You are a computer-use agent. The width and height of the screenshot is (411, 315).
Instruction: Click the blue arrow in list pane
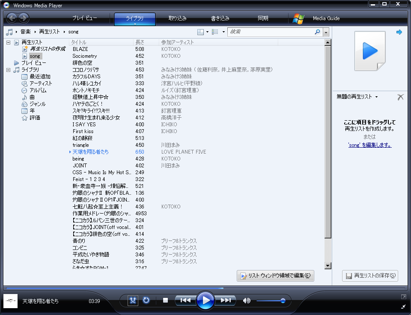click(399, 32)
